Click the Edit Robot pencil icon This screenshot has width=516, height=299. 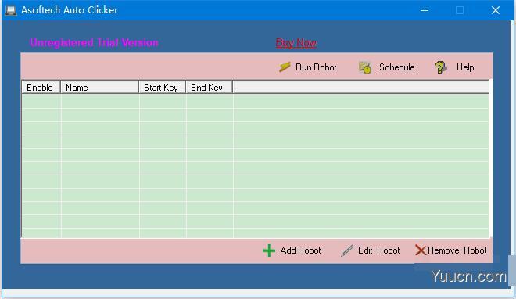pyautogui.click(x=347, y=250)
